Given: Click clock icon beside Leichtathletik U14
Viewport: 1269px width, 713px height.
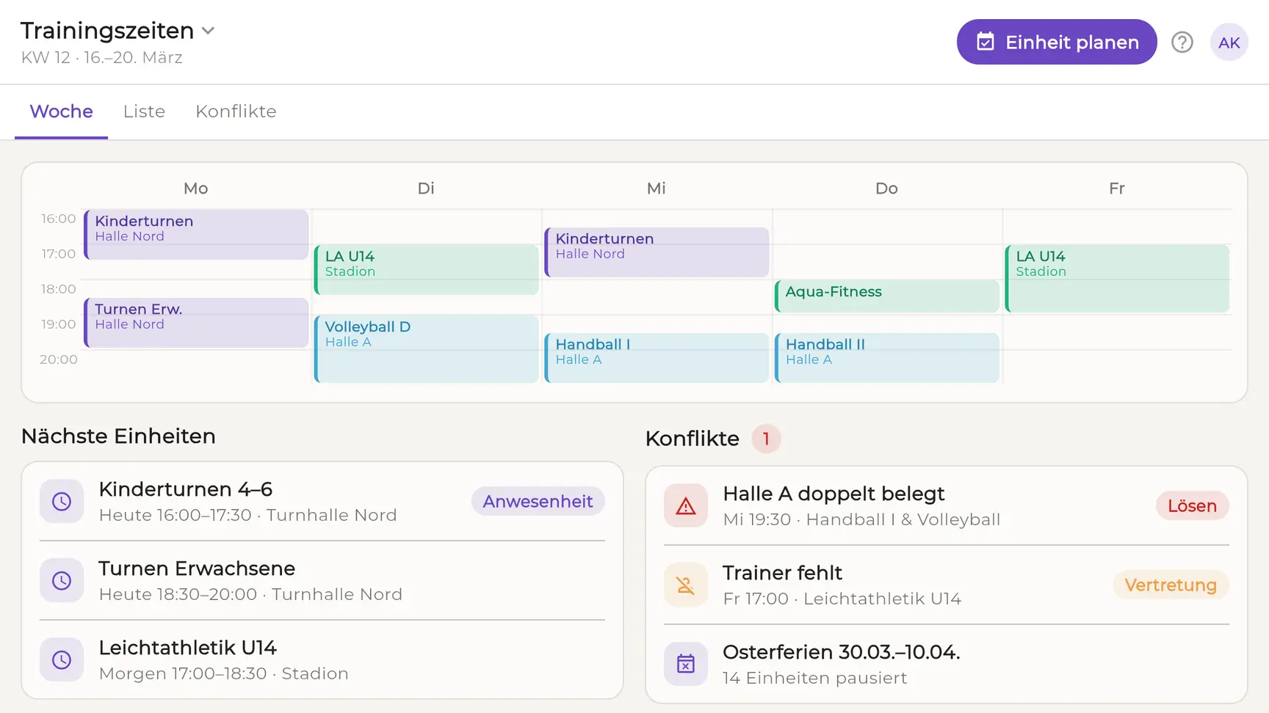Looking at the screenshot, I should [62, 659].
